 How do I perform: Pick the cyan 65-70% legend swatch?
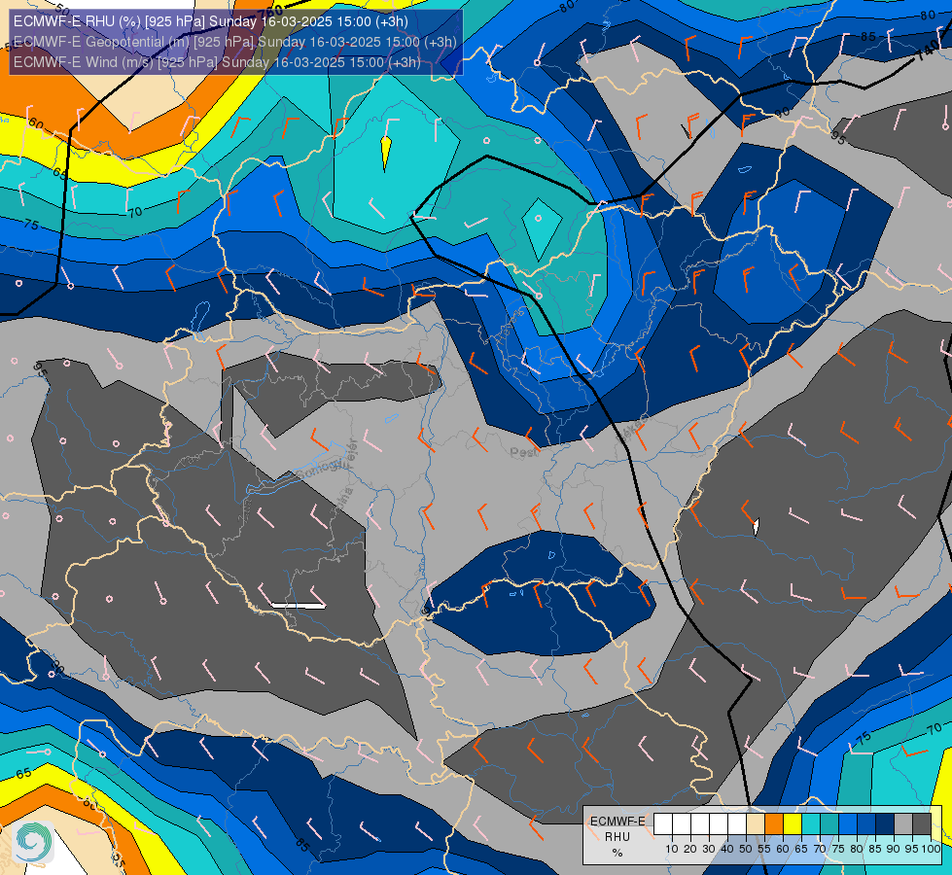point(811,824)
